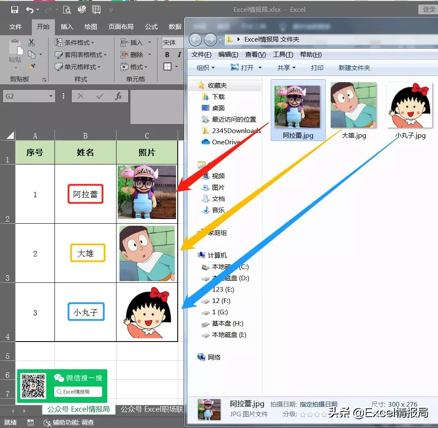Click the Paste clipboard icon
This screenshot has height=428, width=438.
tap(16, 47)
